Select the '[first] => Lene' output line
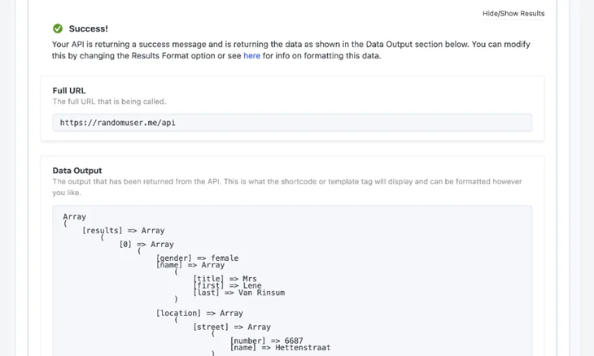 coord(227,285)
